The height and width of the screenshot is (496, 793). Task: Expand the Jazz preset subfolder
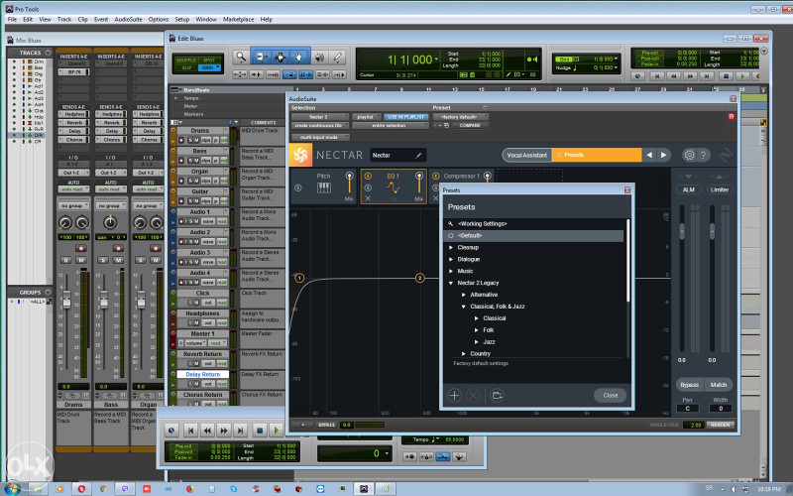click(x=476, y=342)
